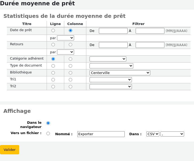Click the Ligne column header

point(55,24)
